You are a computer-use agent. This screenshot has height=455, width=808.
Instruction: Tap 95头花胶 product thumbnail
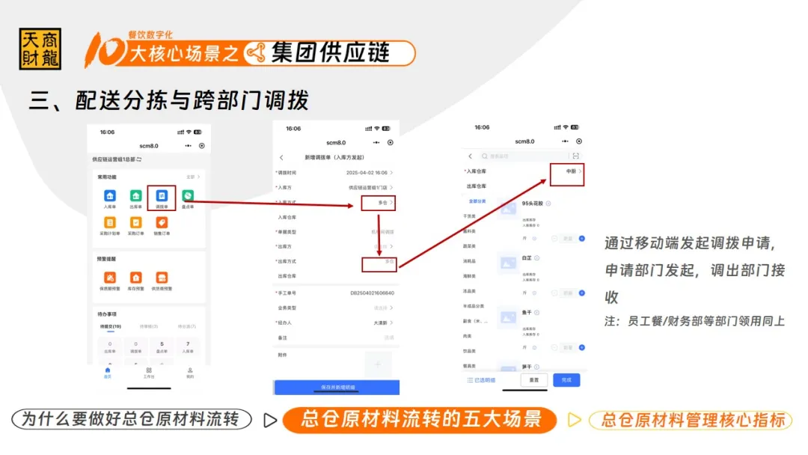tap(508, 210)
